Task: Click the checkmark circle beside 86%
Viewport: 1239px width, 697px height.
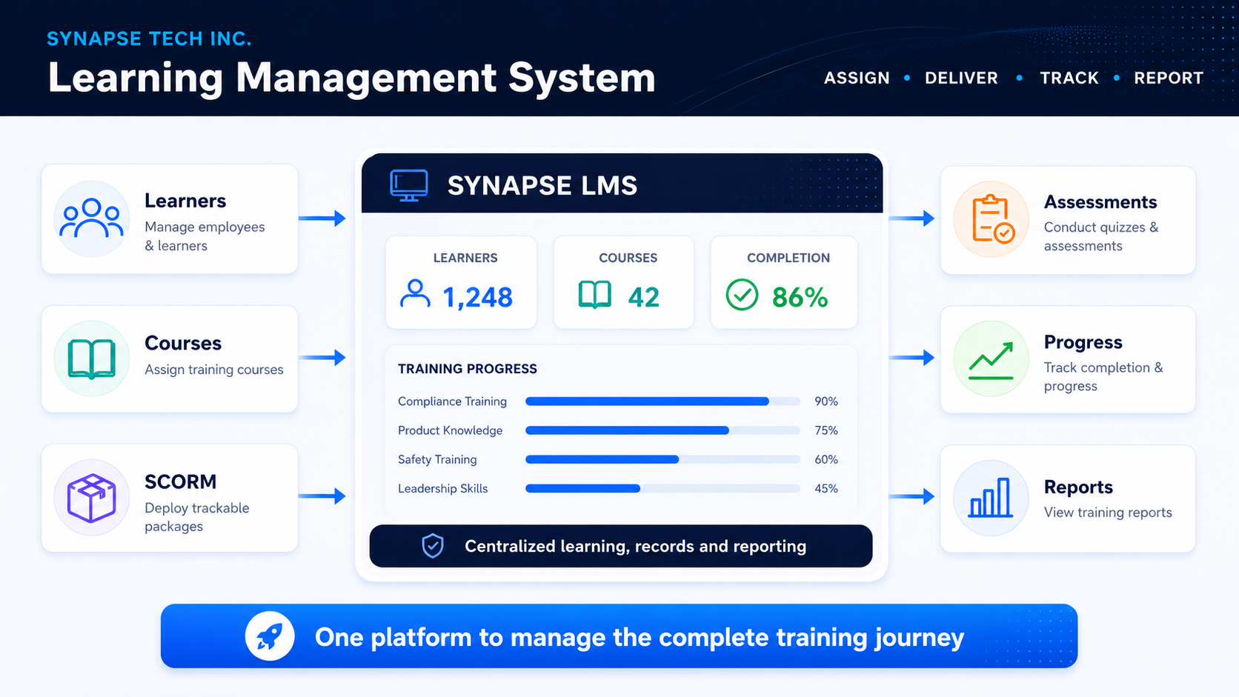Action: point(742,295)
